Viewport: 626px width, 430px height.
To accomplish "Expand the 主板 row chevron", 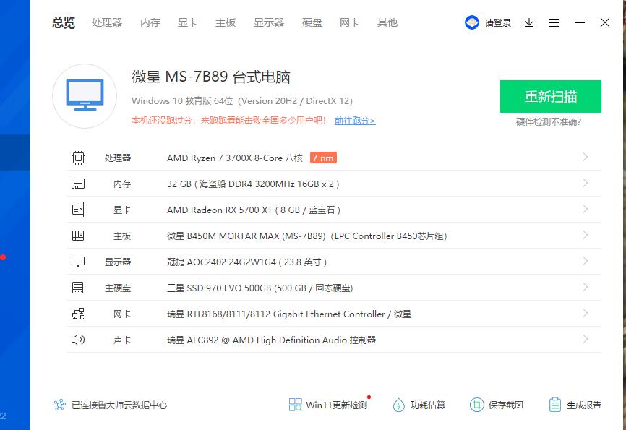I will click(x=586, y=235).
